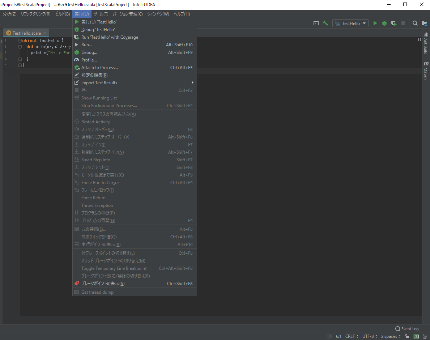Open the Event Log panel

click(x=407, y=329)
